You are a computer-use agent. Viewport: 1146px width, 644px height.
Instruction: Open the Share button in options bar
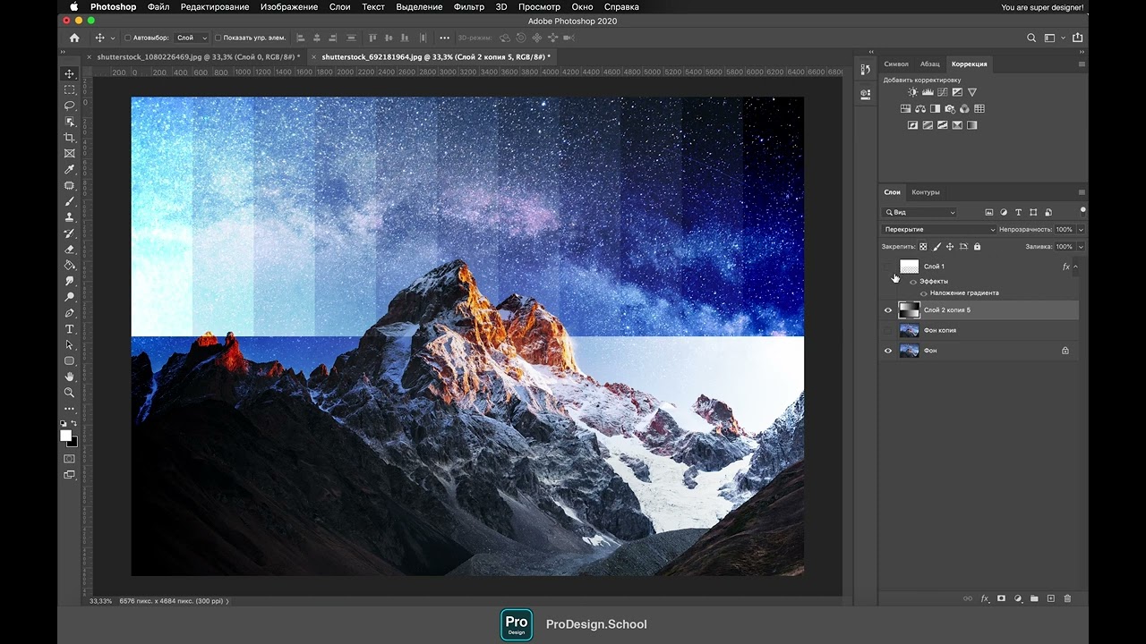[1078, 38]
